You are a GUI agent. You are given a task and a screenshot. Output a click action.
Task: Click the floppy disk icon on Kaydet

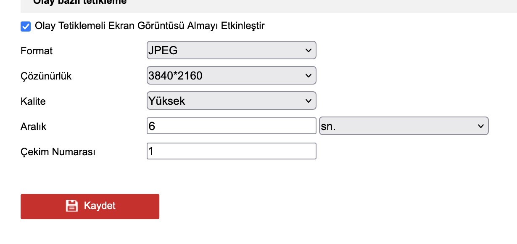(x=72, y=206)
